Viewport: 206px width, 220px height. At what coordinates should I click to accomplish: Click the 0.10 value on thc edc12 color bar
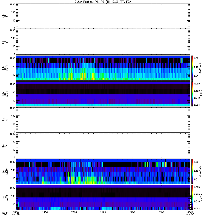196,170
